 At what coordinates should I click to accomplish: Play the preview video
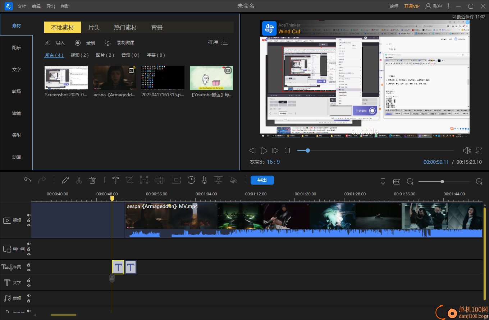[264, 150]
